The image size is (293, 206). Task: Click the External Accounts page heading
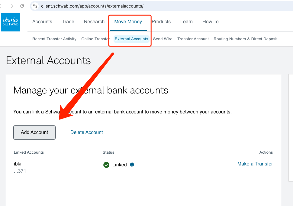pos(48,60)
